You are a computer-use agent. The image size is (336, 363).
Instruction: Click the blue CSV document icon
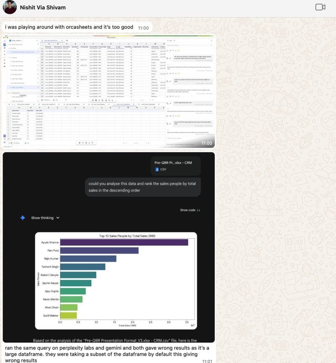(x=157, y=169)
